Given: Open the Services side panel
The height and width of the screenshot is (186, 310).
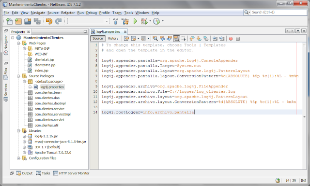Looking at the screenshot, I should [x=6, y=93].
